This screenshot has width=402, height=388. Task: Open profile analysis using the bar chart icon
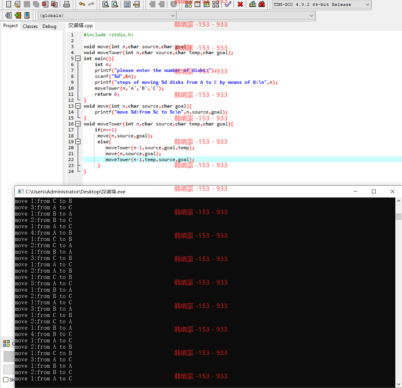coord(252,4)
